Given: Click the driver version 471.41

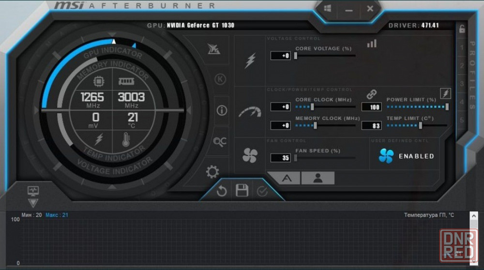Looking at the screenshot, I should [x=430, y=25].
